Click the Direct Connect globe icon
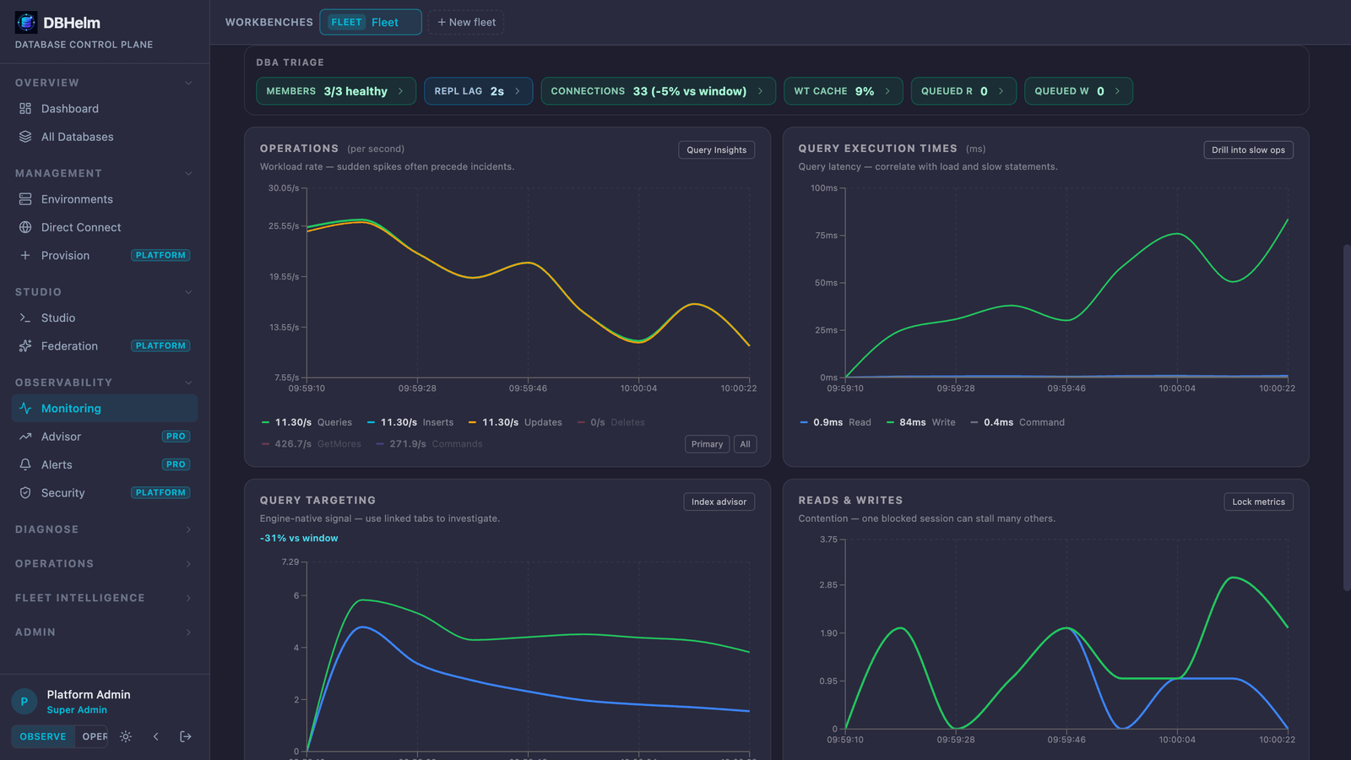This screenshot has width=1351, height=760. tap(25, 227)
